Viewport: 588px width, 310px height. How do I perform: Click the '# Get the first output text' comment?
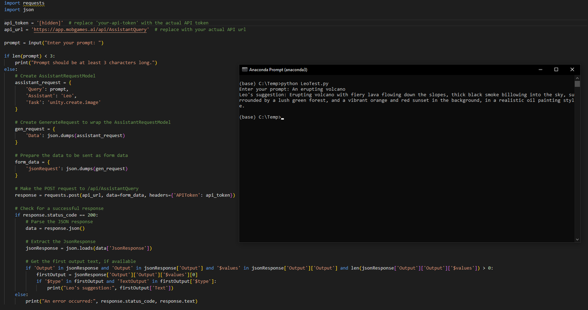point(80,261)
